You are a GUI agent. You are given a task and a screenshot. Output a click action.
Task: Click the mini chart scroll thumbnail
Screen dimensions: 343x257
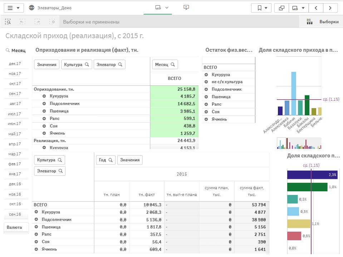coord(281,143)
